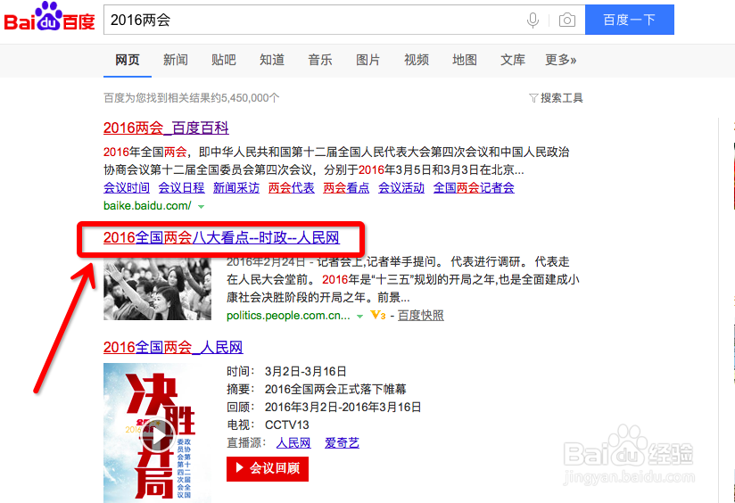Open the 地图 tab
Viewport: 735px width, 503px height.
[465, 60]
